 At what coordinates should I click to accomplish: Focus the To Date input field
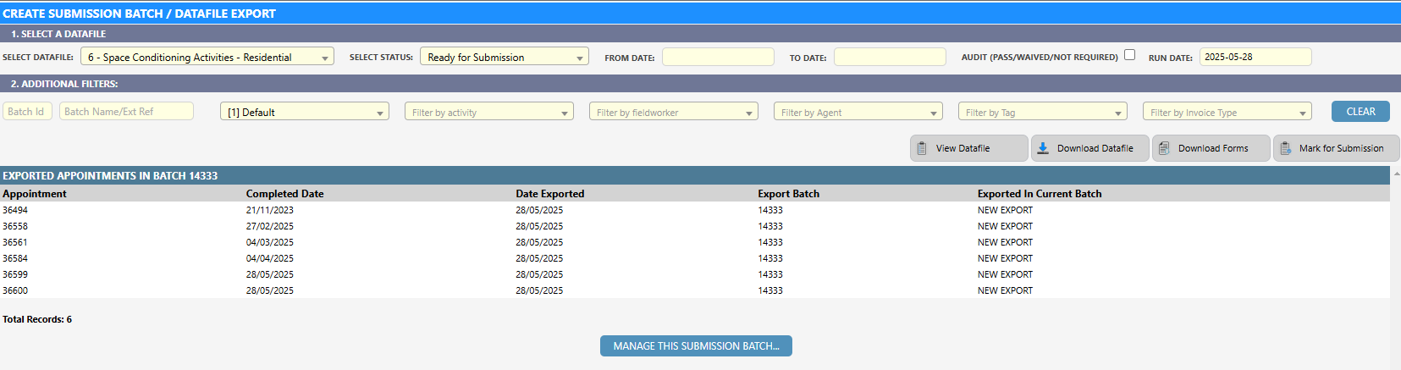click(x=890, y=57)
